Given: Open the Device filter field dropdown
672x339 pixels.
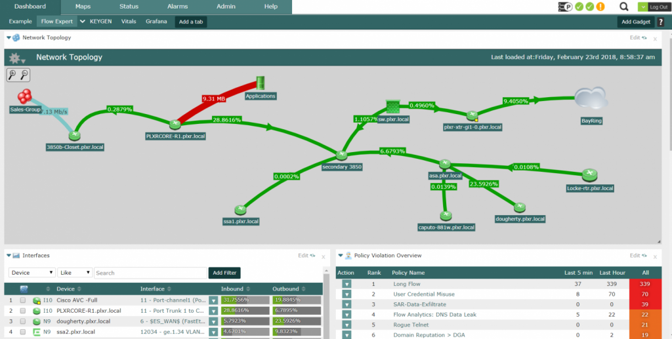Looking at the screenshot, I should coord(32,273).
